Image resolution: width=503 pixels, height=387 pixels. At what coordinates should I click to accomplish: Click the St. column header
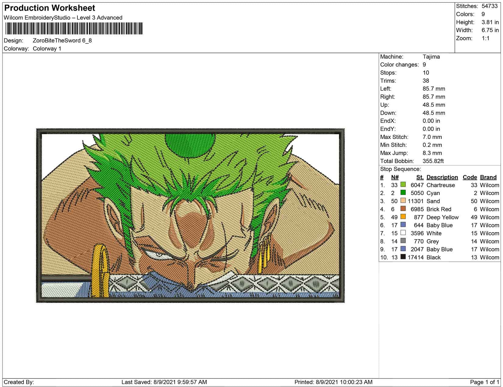tap(420, 177)
